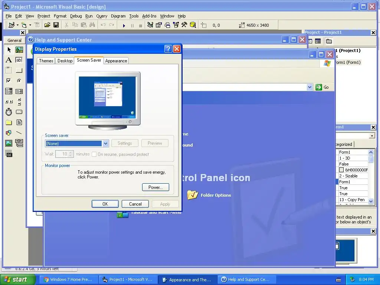Select the TextBox tool in toolbox

19,60
